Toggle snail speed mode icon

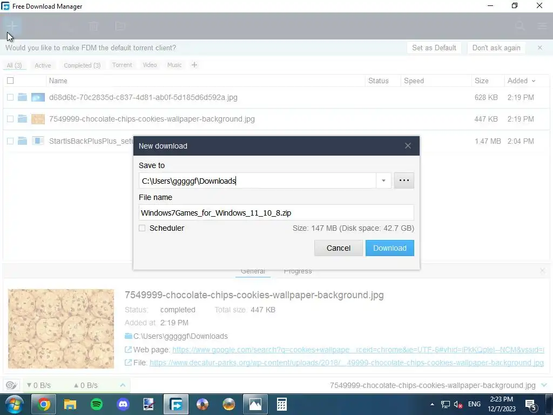click(11, 385)
